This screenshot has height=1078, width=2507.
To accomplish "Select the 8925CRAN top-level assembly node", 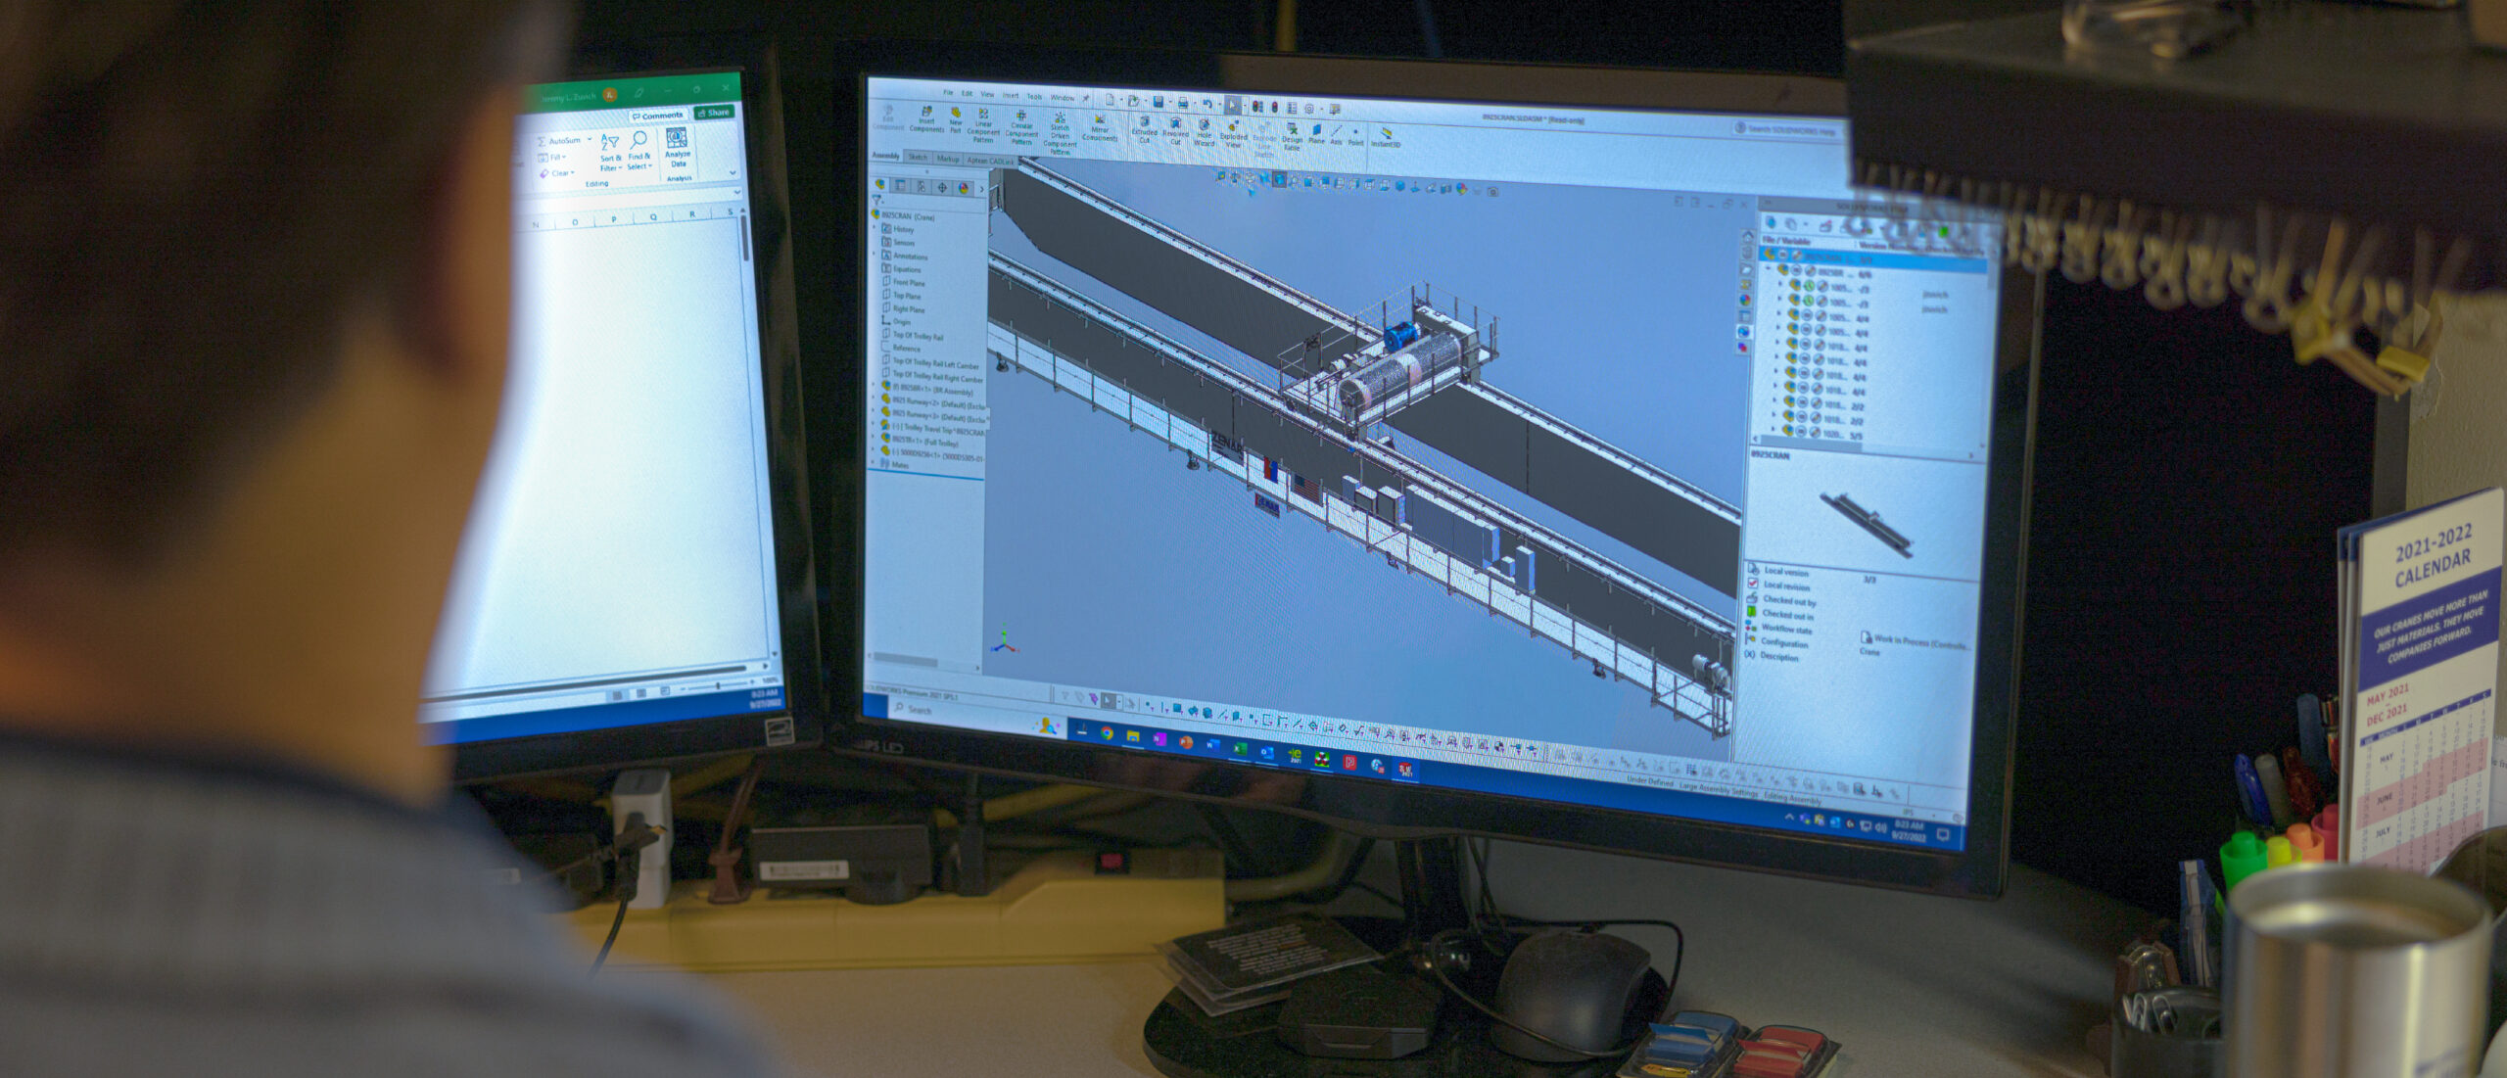I will point(903,215).
